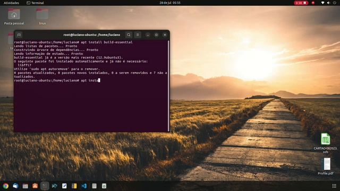Click the 'O seguinte pacote foi instalado' line
The image size is (340, 191).
tap(81, 62)
